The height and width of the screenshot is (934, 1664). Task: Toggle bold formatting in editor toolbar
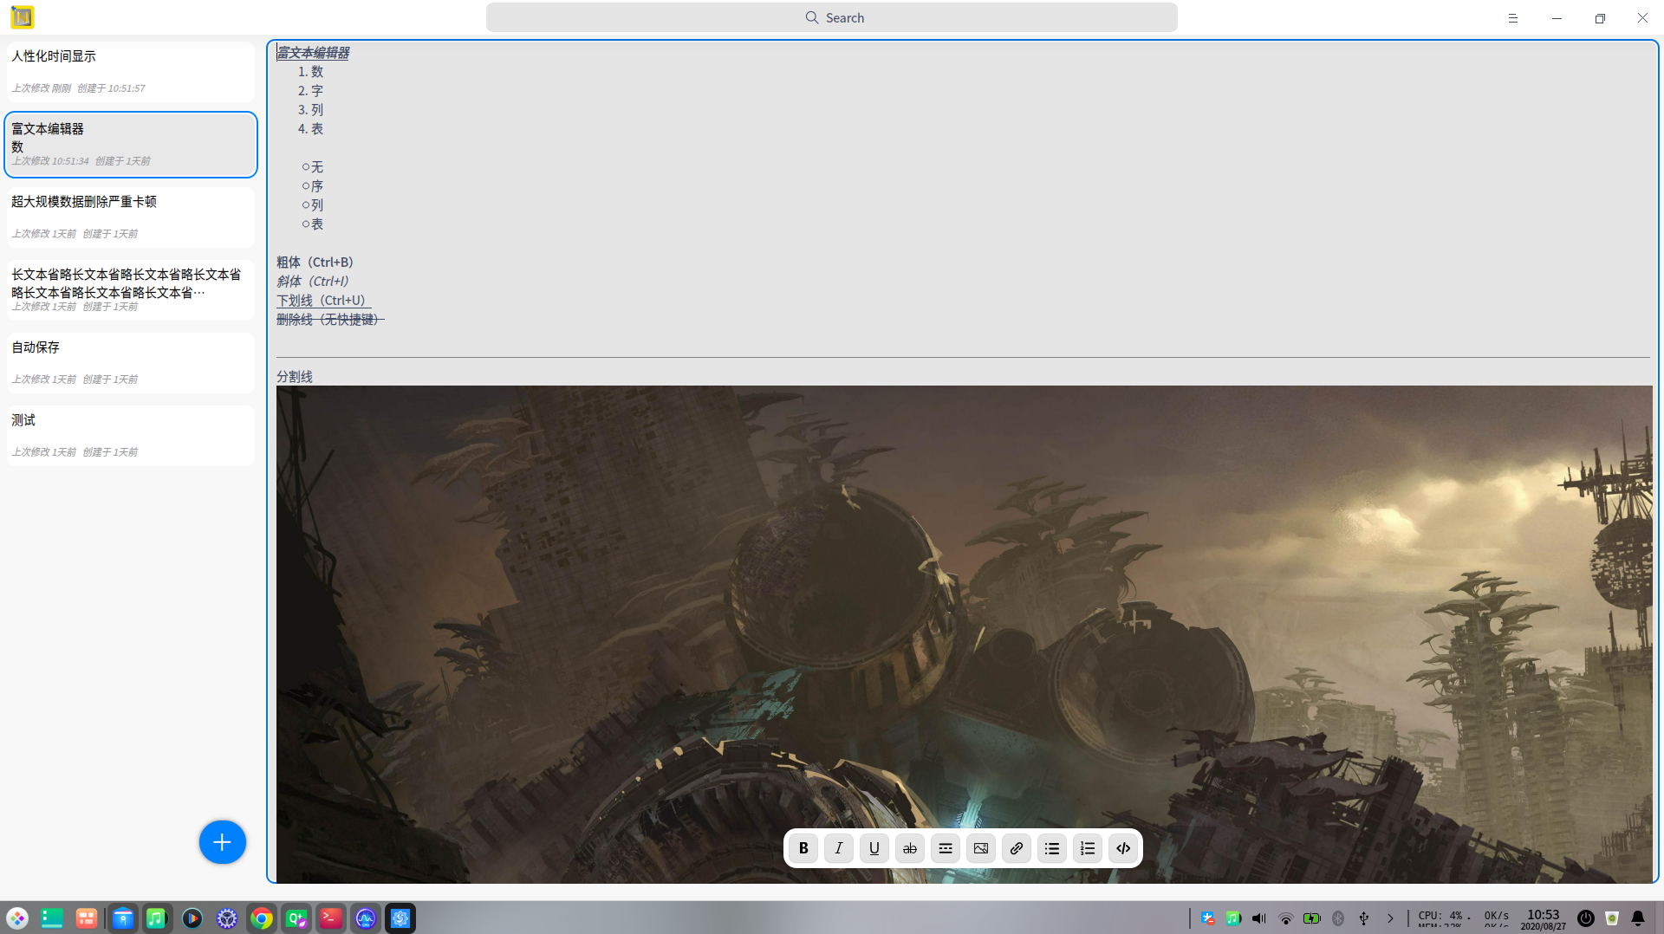coord(803,848)
